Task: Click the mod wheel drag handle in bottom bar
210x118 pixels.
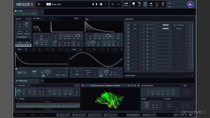Action: click(x=128, y=115)
